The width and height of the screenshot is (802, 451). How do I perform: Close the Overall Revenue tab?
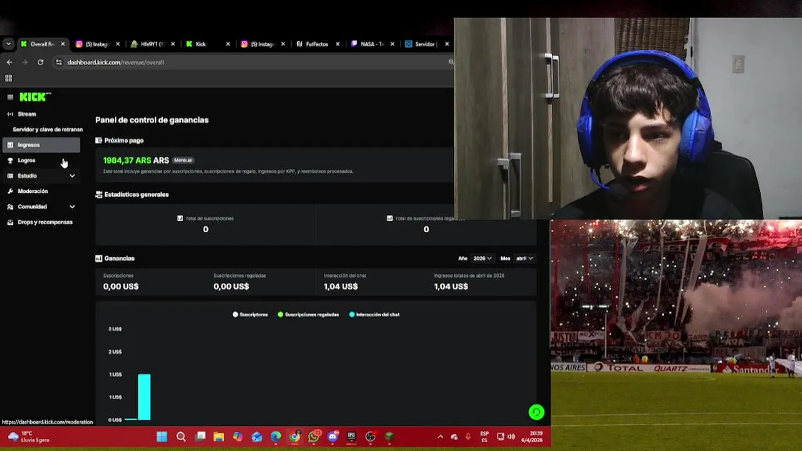(x=63, y=44)
